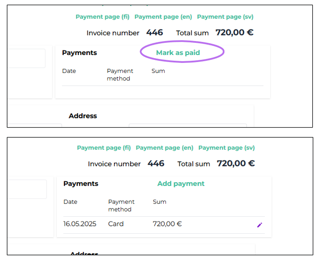
Task: Open Payment page (sv) above Mark as paid
Action: click(225, 17)
